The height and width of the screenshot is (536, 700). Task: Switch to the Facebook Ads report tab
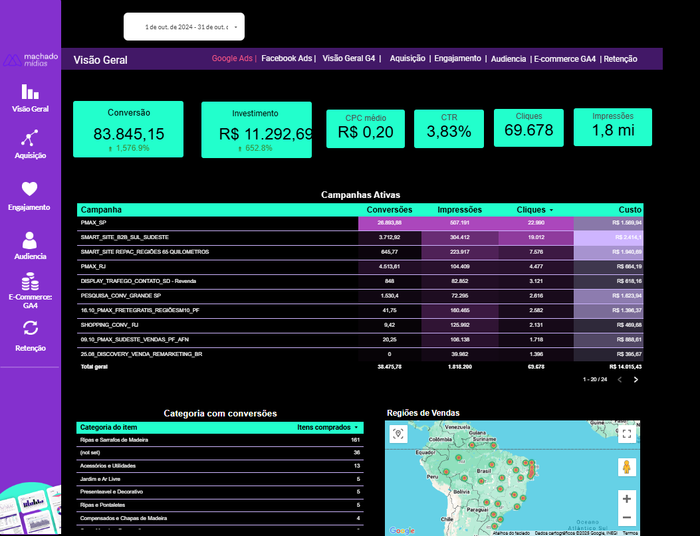coord(287,58)
